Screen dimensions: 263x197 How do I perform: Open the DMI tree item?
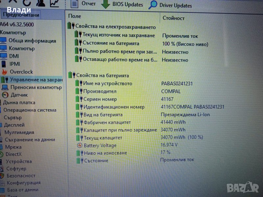tap(14, 56)
